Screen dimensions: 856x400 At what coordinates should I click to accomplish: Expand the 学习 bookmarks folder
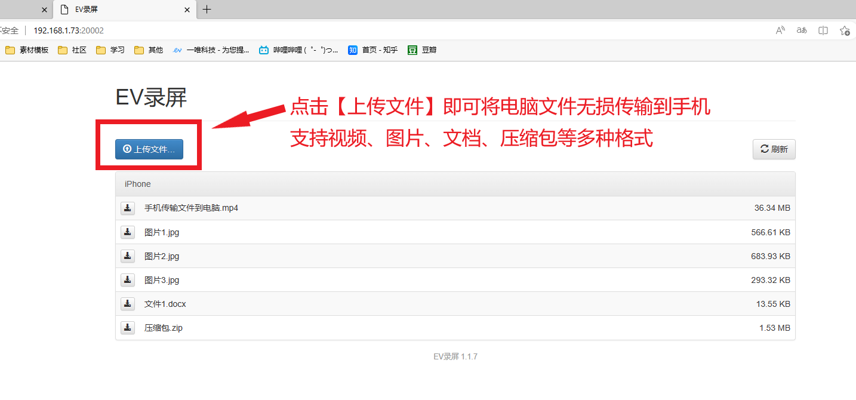pos(110,50)
